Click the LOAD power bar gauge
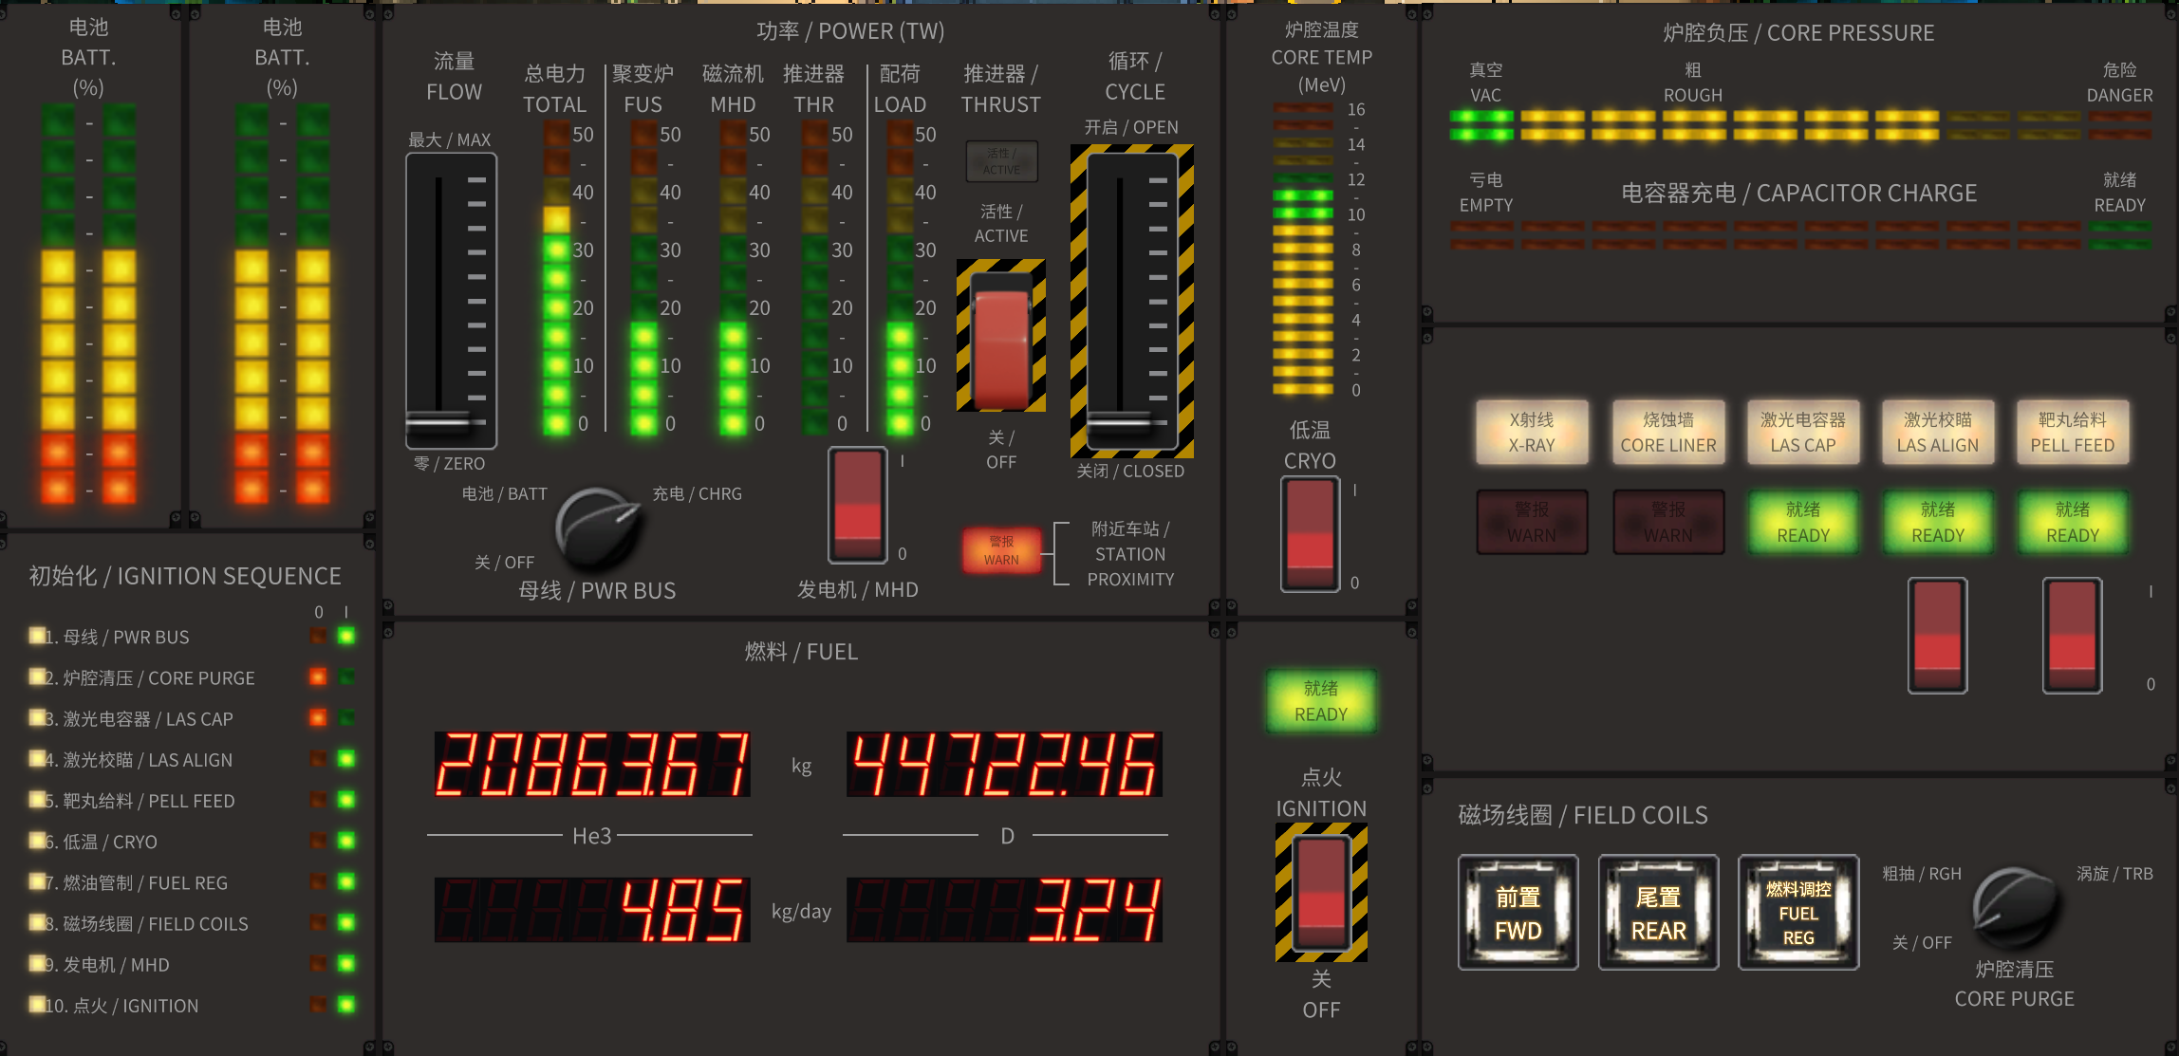The width and height of the screenshot is (2179, 1056). [x=900, y=278]
